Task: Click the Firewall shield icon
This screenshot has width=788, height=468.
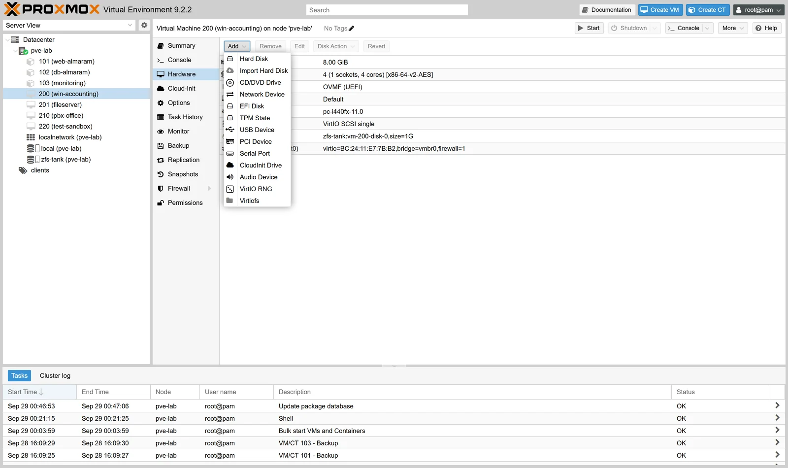Action: click(161, 189)
